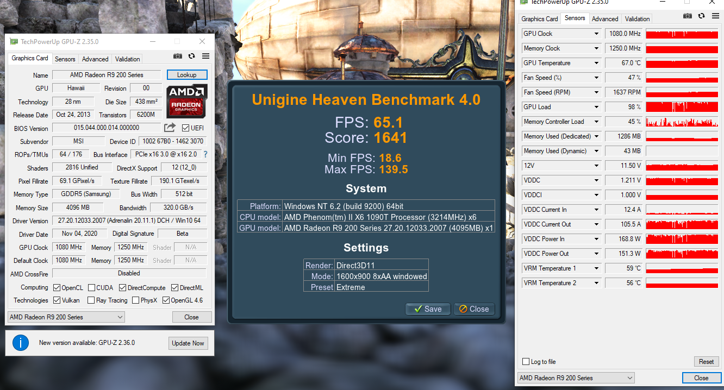Click the Lookup button
Viewport: 724px width, 390px height.
click(x=187, y=75)
